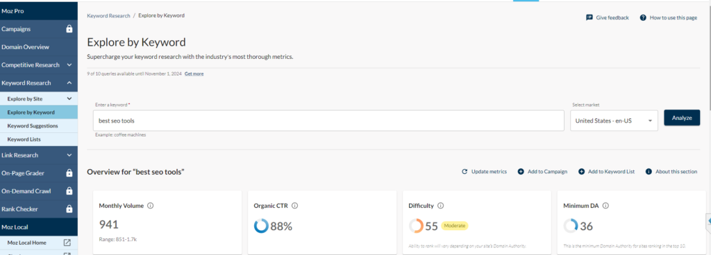Click the Update metrics refresh icon
Screen dimensions: 711x255
tap(465, 172)
